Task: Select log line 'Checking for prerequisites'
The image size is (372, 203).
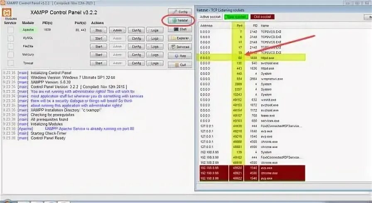Action: click(x=52, y=115)
